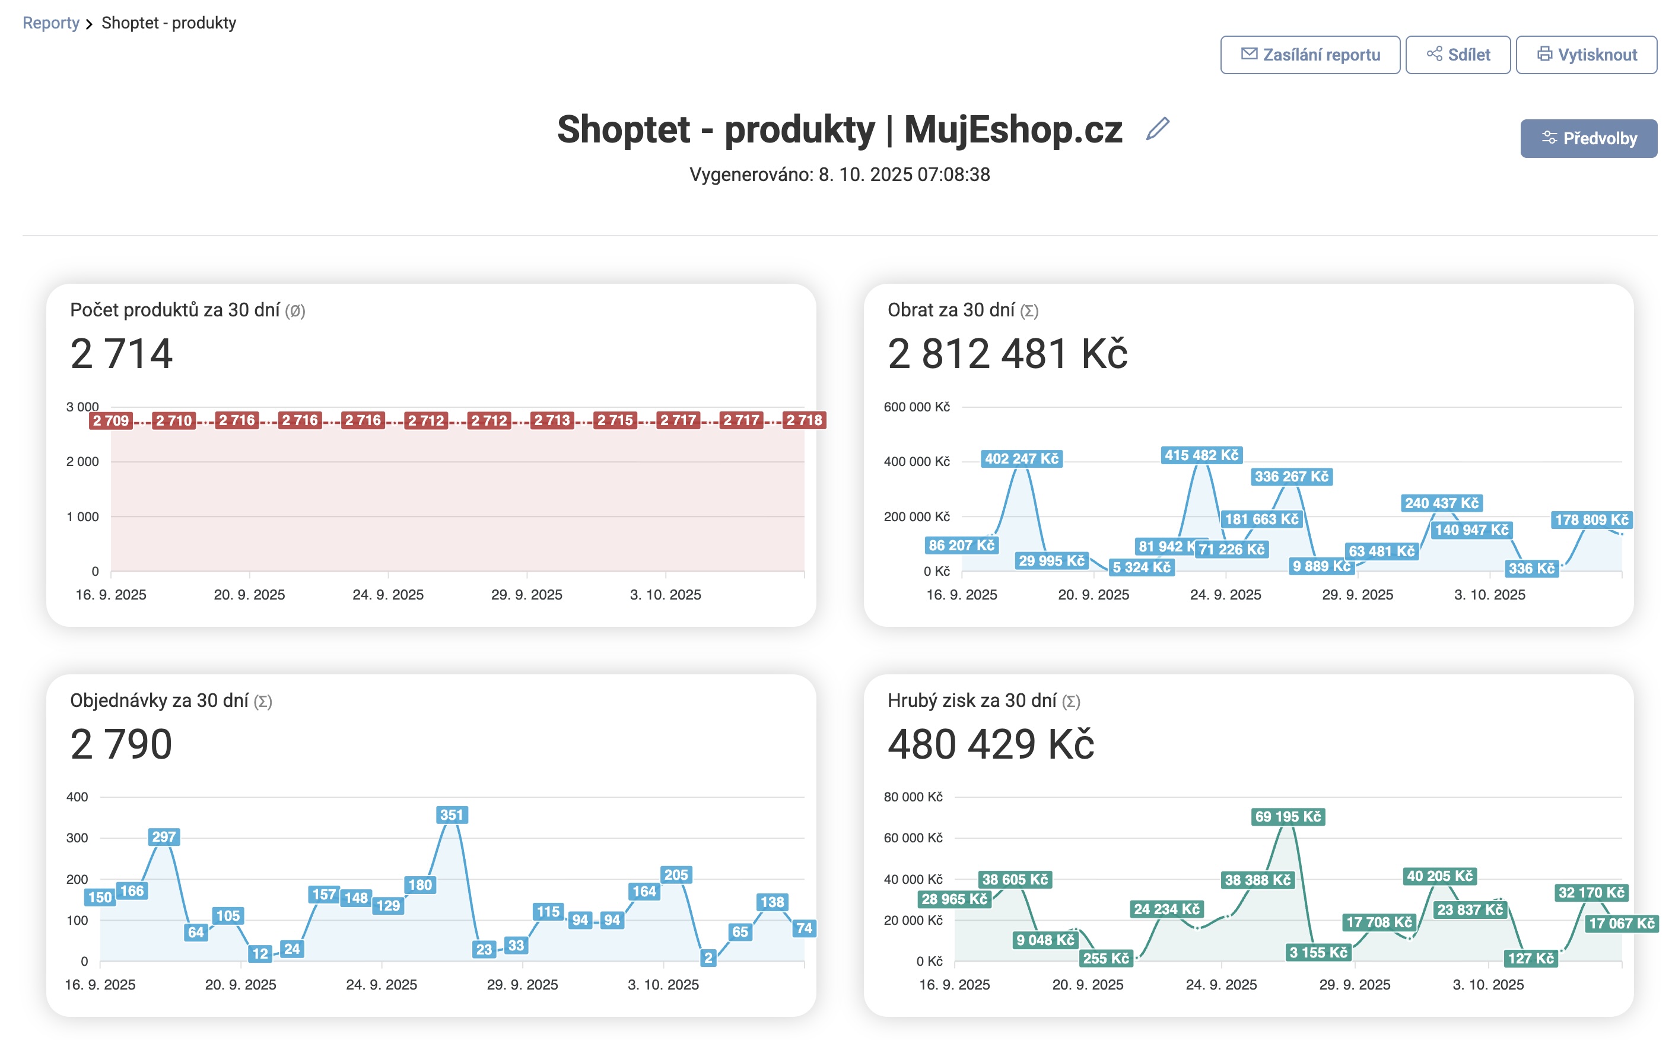Click the sum symbol next to Obrat heading
1672x1040 pixels.
coord(1029,311)
